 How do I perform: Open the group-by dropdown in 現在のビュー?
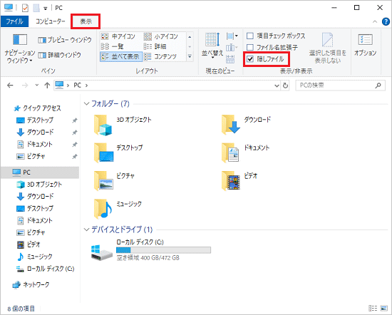coord(232,36)
